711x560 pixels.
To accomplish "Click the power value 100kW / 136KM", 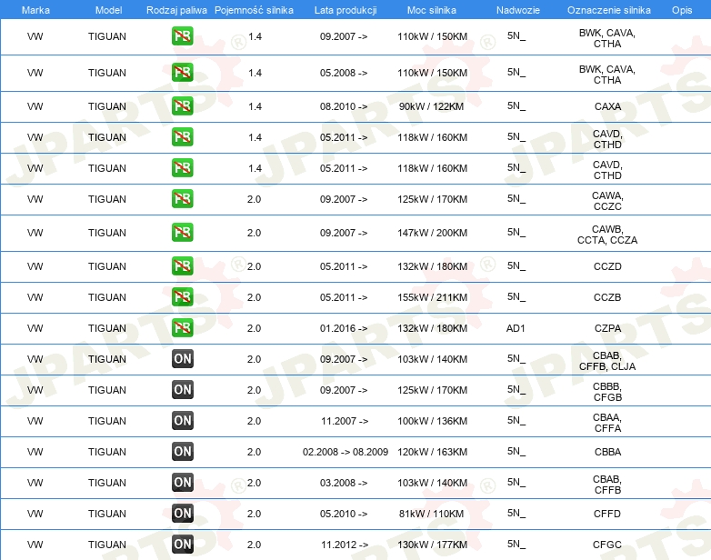I will [x=432, y=421].
